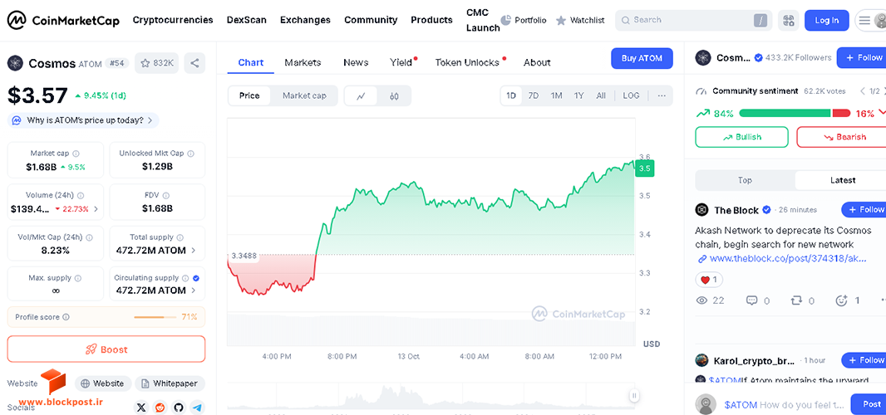
Task: Open the GitHub social icon
Action: [x=179, y=407]
